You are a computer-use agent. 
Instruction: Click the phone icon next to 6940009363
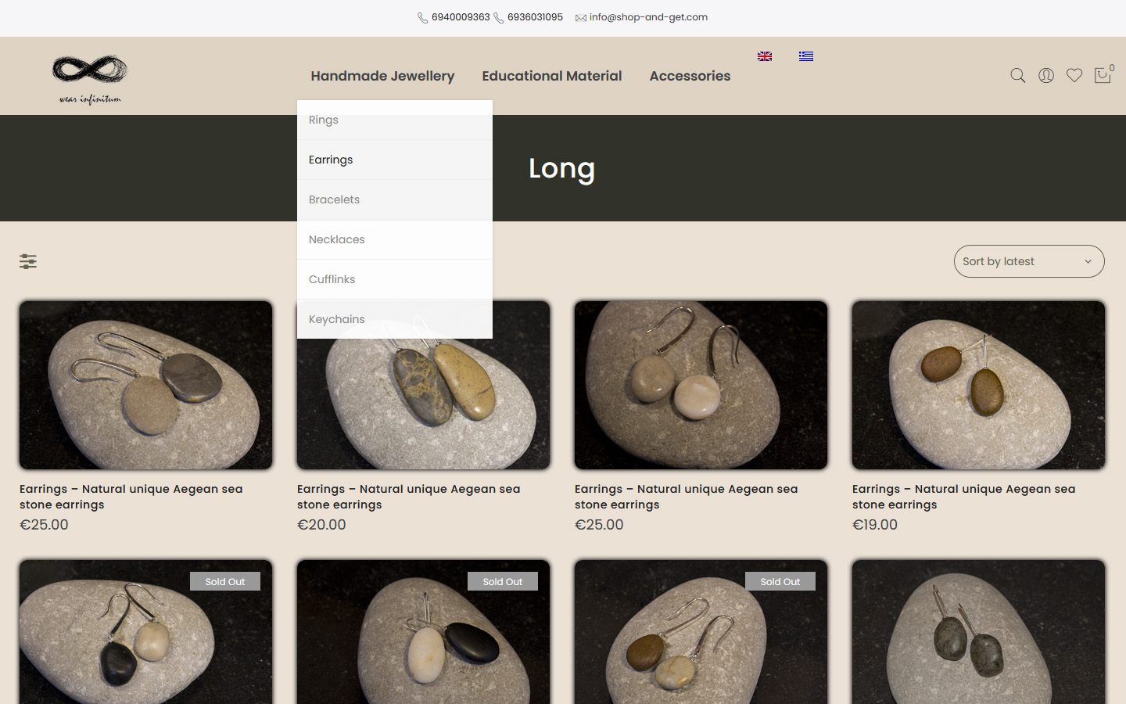423,18
